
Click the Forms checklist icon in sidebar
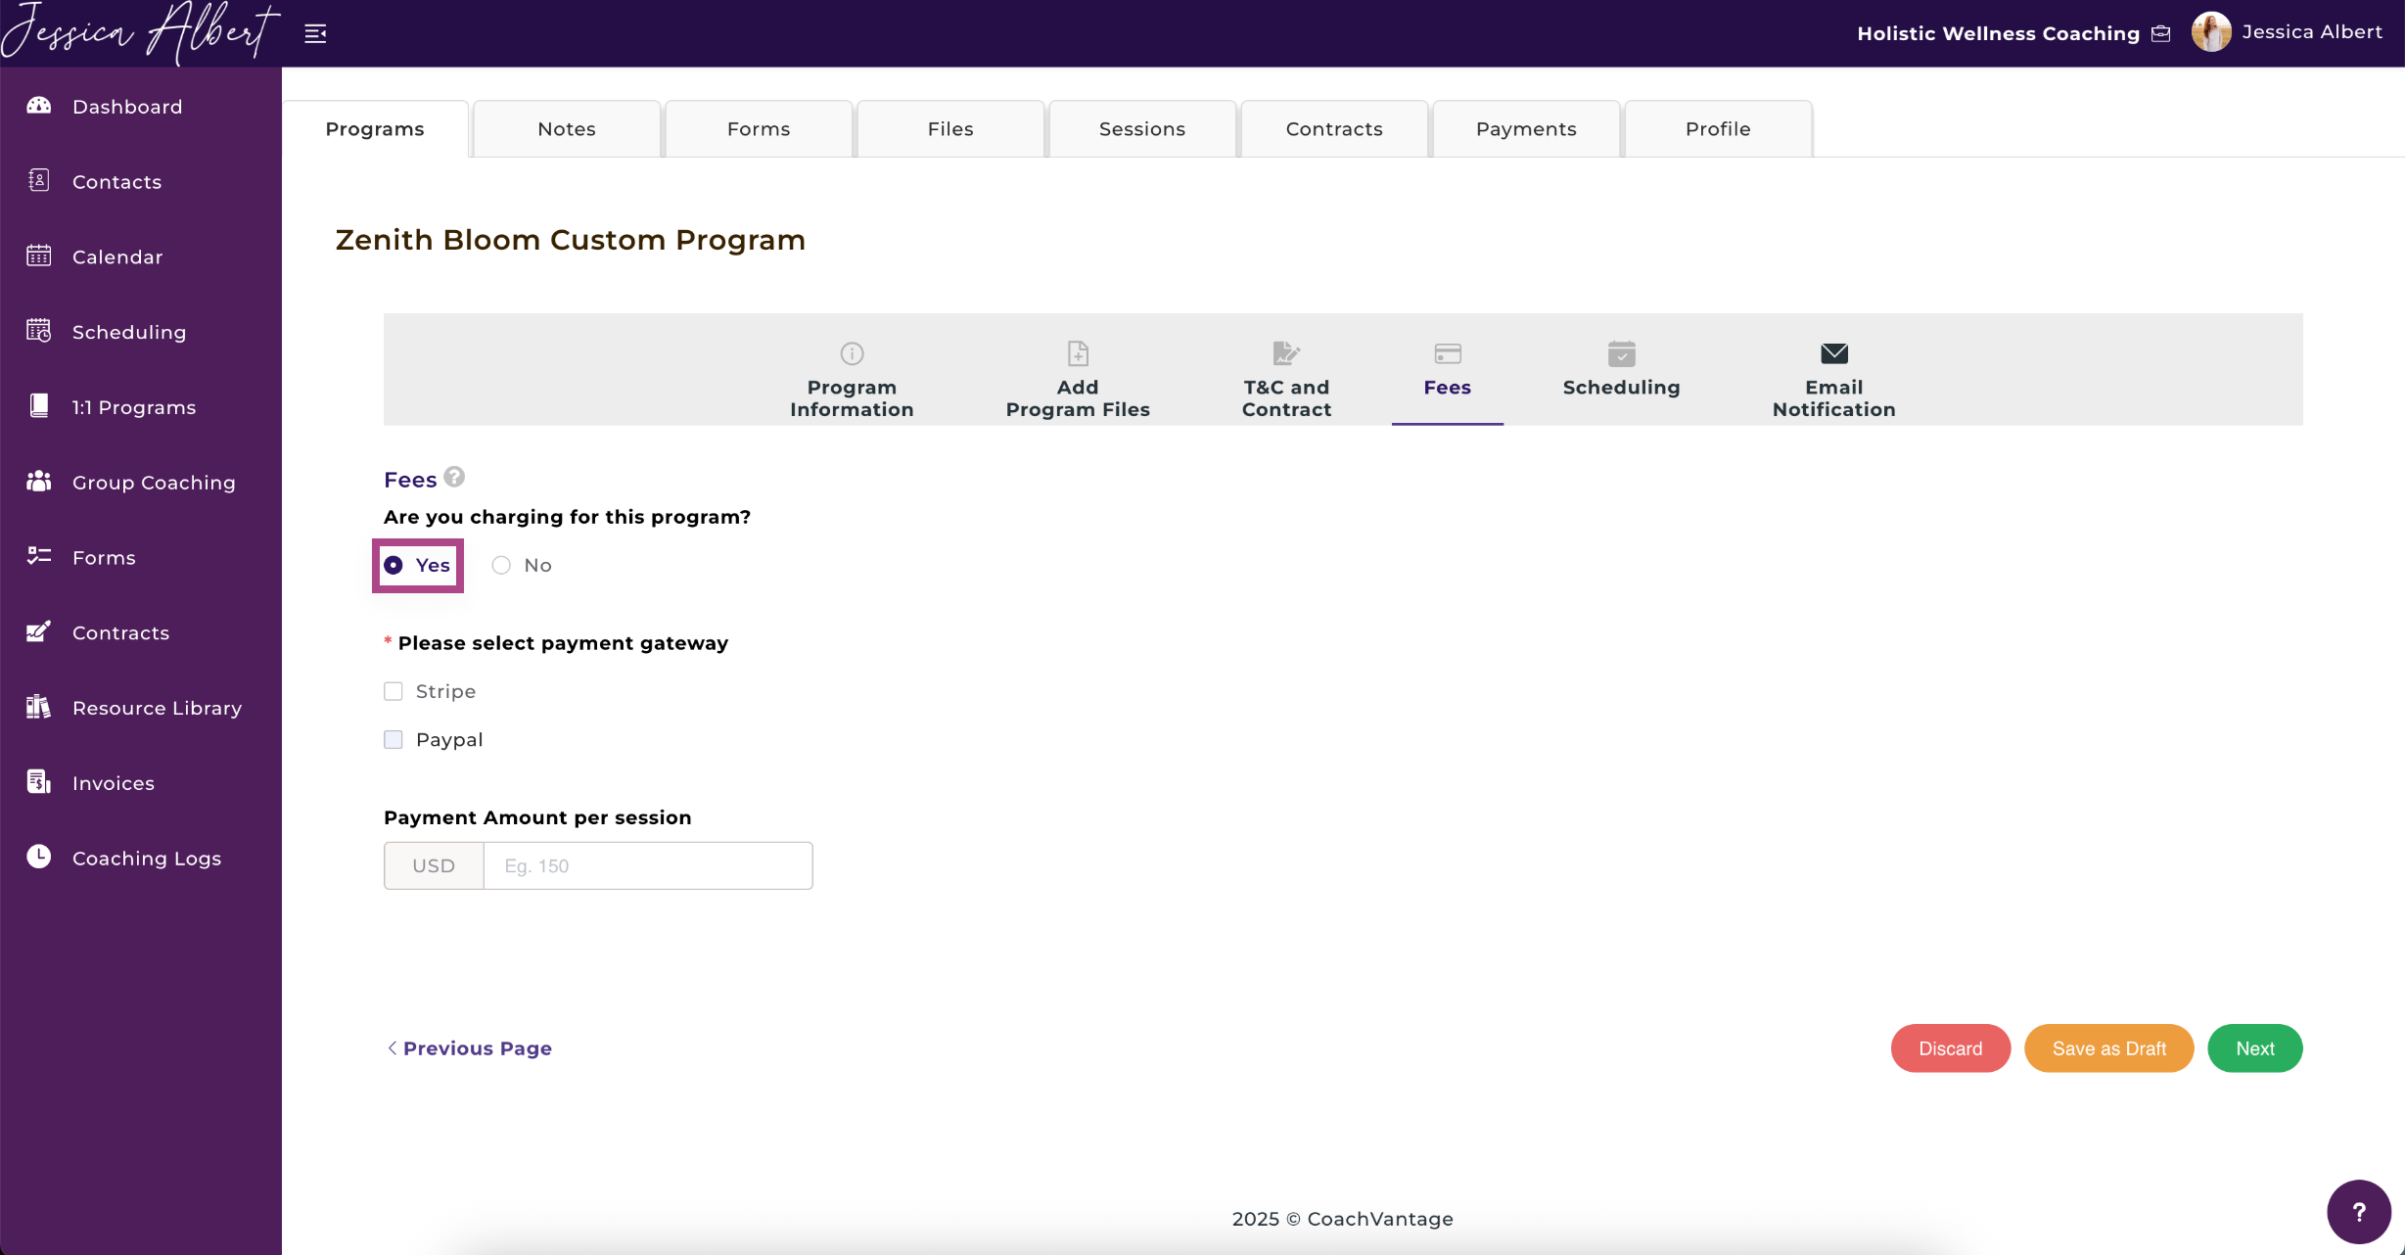coord(38,556)
